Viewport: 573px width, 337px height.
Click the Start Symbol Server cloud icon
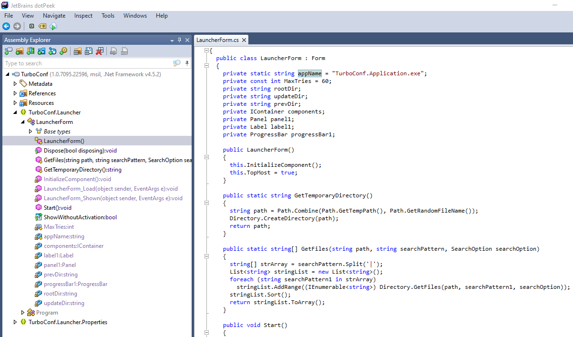pyautogui.click(x=53, y=26)
